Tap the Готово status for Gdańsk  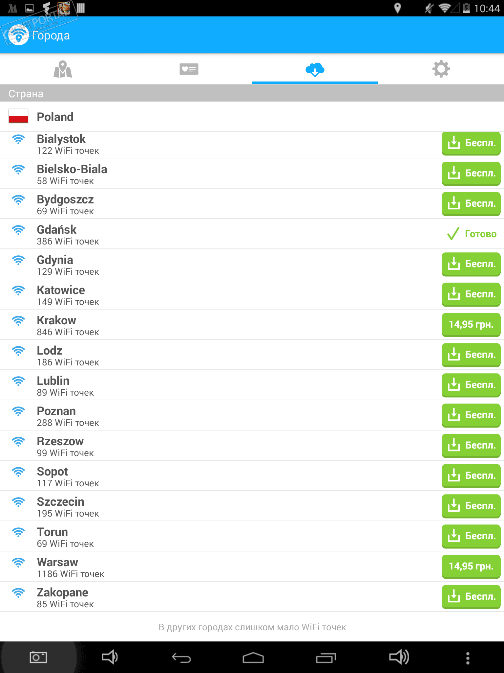coord(472,234)
